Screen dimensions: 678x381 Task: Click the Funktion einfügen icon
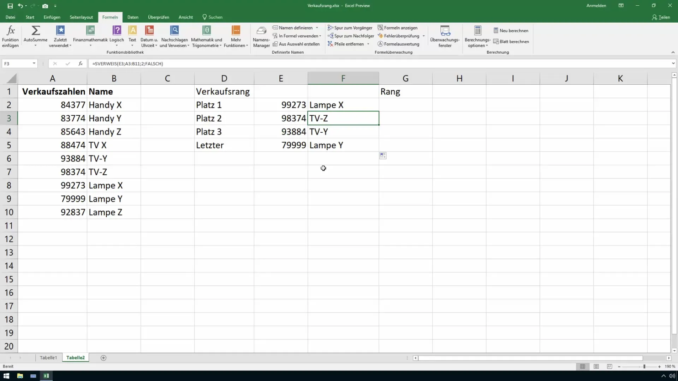pyautogui.click(x=10, y=36)
